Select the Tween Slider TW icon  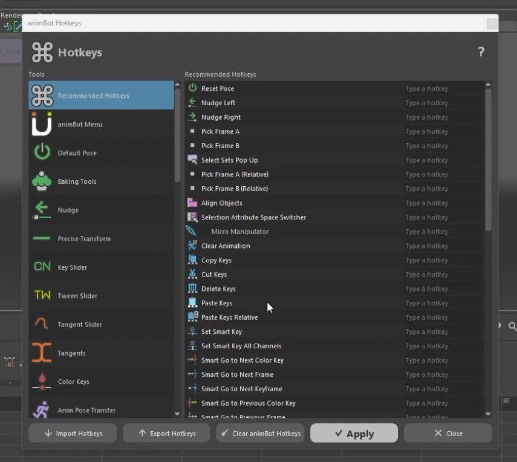tap(42, 295)
